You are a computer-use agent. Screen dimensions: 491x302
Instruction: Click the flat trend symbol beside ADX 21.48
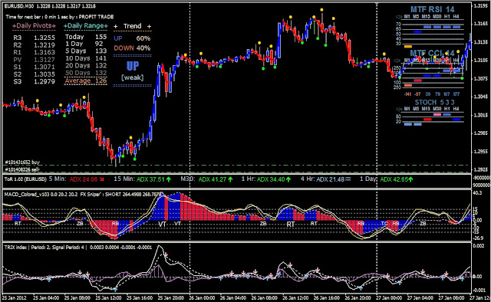(348, 179)
